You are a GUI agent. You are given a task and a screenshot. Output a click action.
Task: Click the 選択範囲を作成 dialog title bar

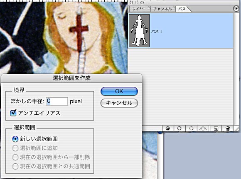coord(71,78)
